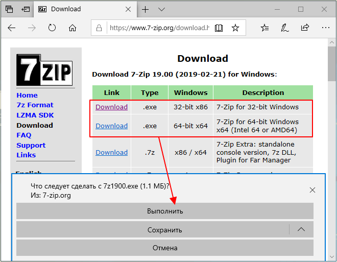
Task: Maximize the browser window
Action: tap(301, 9)
